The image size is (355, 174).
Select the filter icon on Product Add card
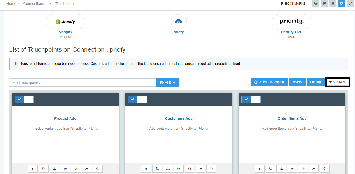click(33, 169)
